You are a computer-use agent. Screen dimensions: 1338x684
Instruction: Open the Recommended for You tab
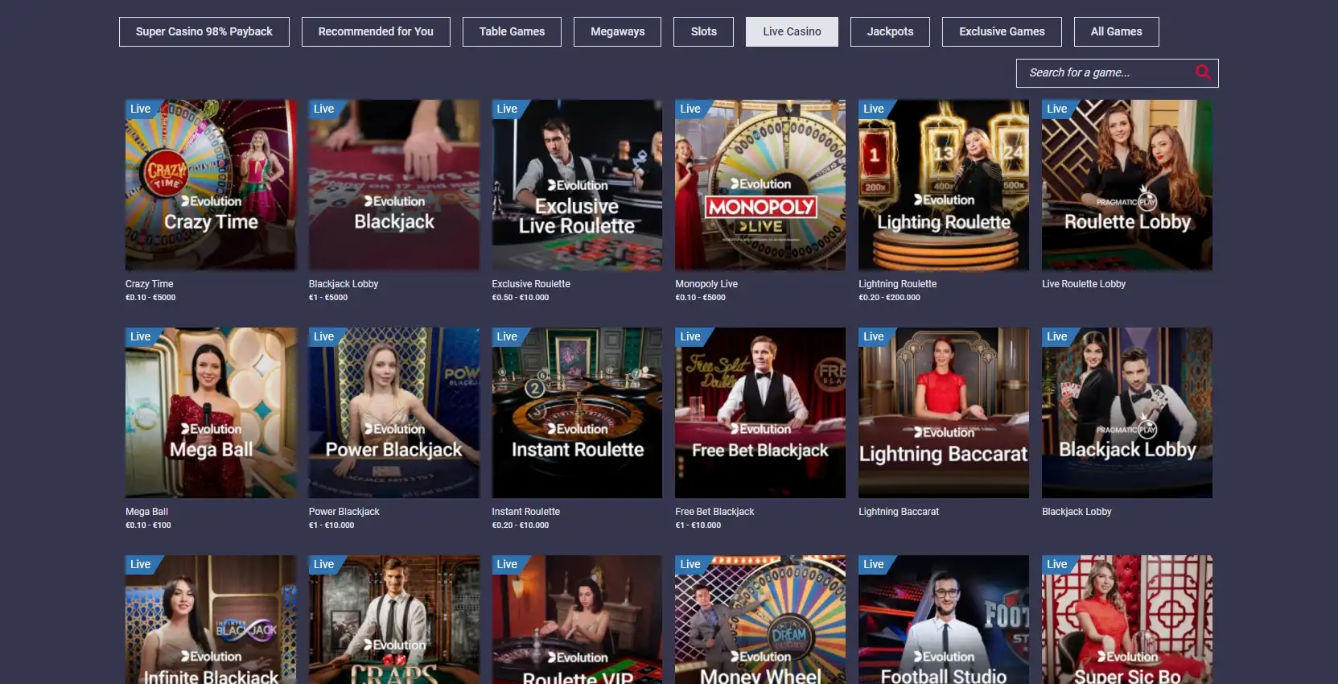376,31
